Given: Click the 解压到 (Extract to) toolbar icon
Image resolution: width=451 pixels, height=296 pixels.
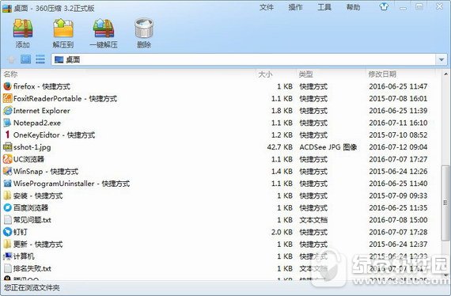Looking at the screenshot, I should point(63,28).
